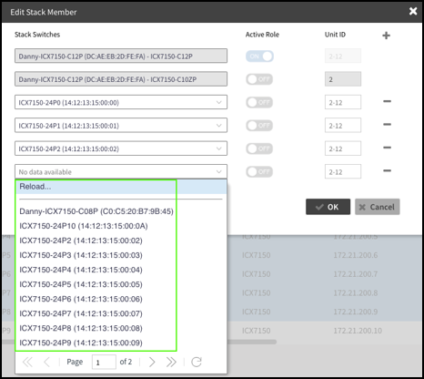Confirm with the OK button
This screenshot has height=379, width=424.
point(328,207)
